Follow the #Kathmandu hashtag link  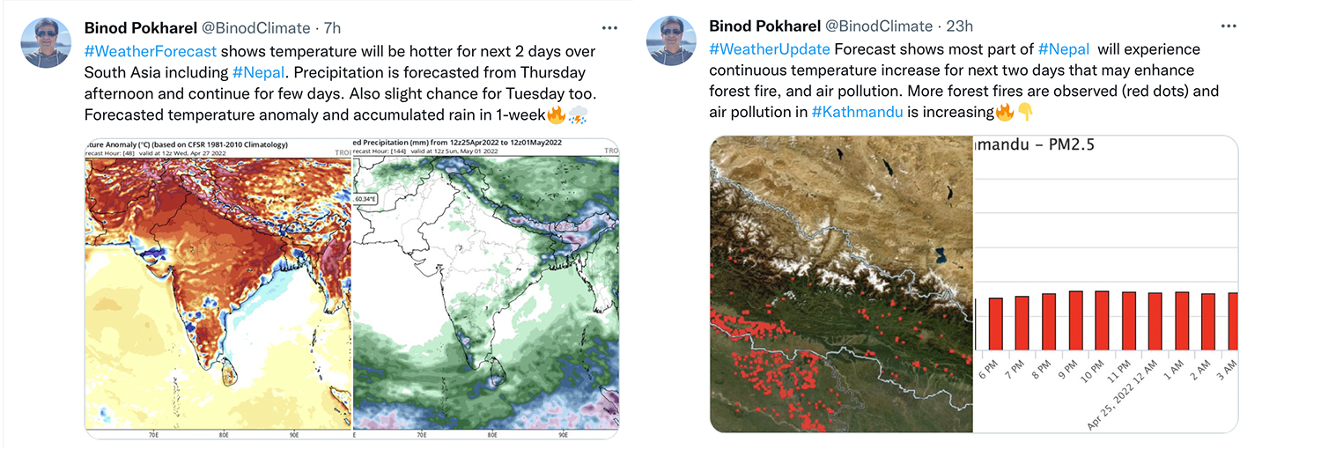pyautogui.click(x=856, y=113)
